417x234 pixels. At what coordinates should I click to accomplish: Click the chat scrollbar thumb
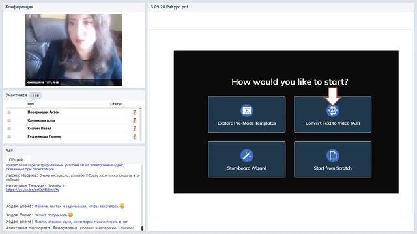coord(142,228)
